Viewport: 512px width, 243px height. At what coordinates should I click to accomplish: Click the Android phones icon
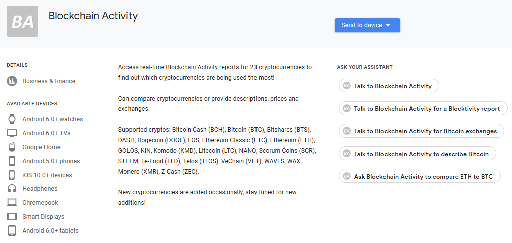[x=12, y=161]
